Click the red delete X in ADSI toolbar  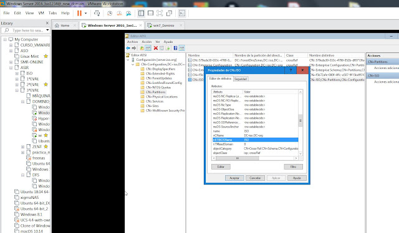click(x=156, y=48)
